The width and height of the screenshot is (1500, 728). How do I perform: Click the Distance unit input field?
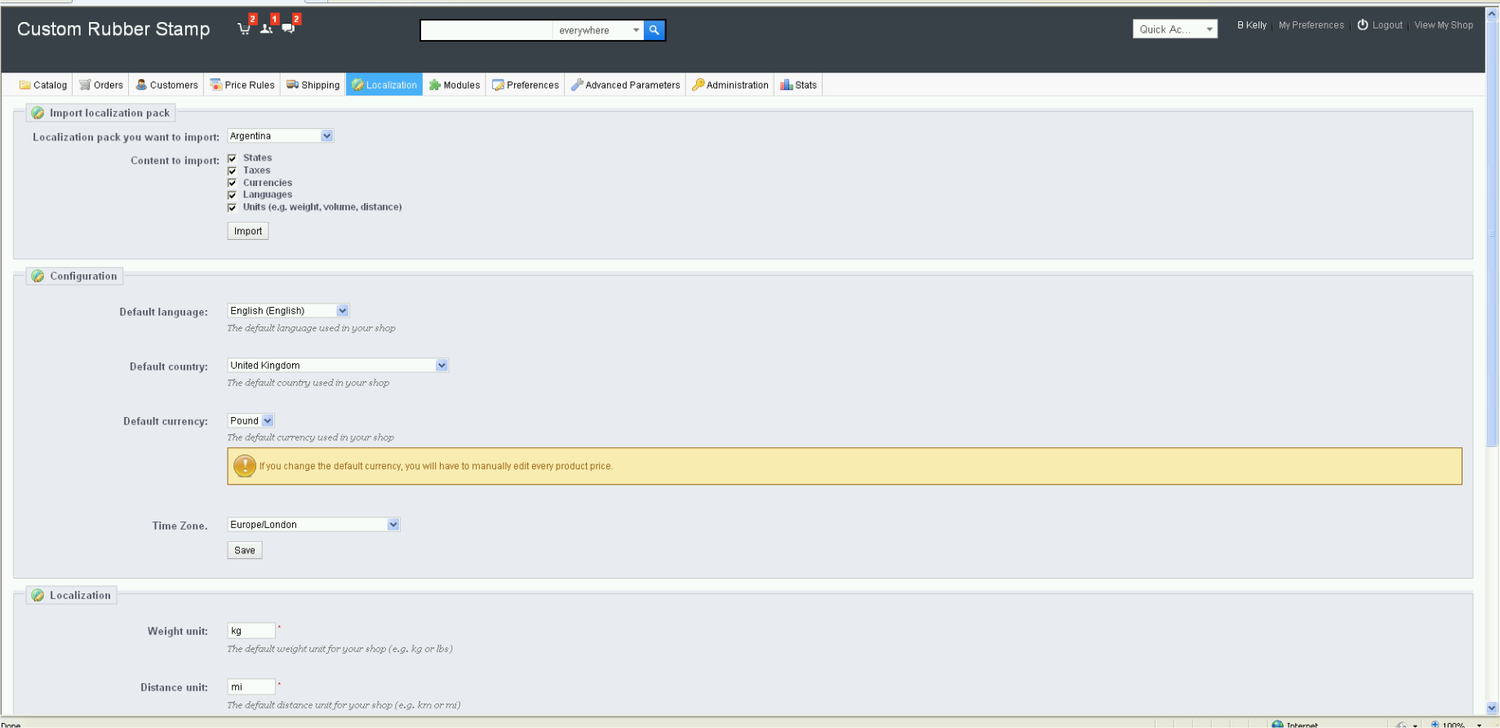tap(251, 687)
